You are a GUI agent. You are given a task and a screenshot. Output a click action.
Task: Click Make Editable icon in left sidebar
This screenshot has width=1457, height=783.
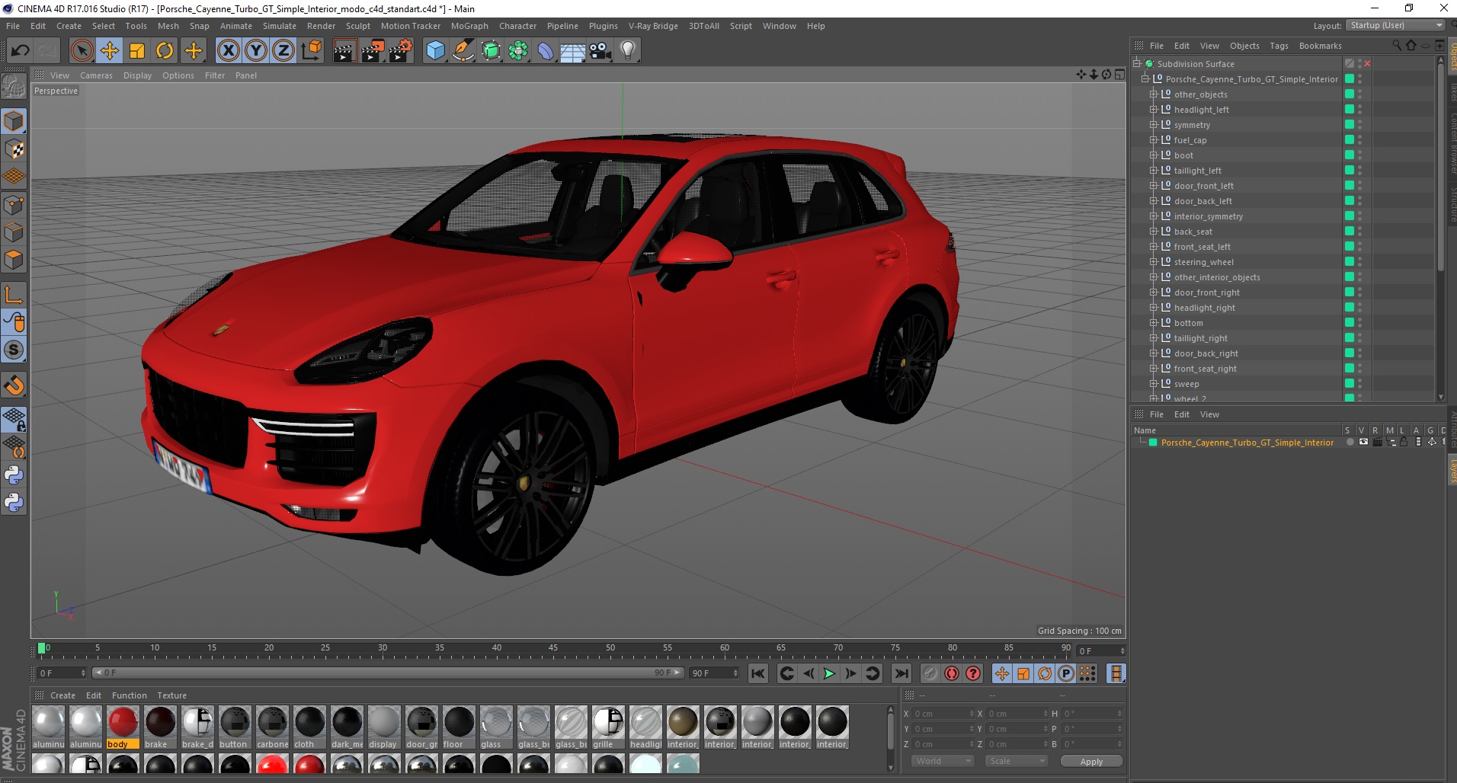coord(14,88)
